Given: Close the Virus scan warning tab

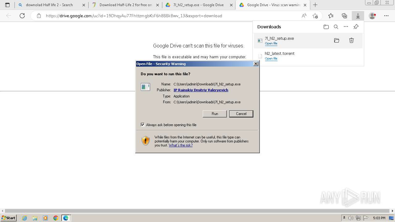Looking at the screenshot, I should 305,5.
